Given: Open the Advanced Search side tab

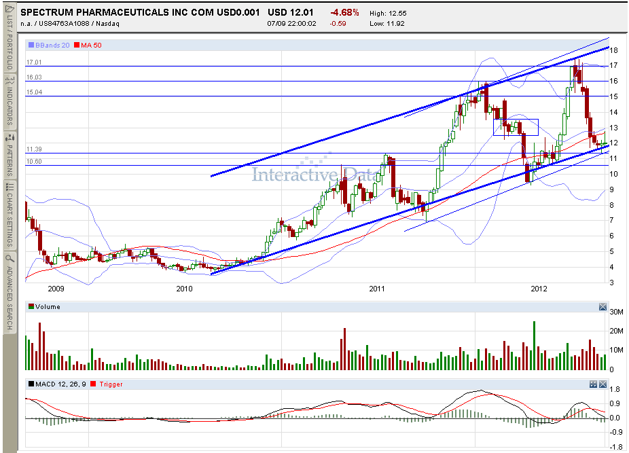Looking at the screenshot, I should [10, 292].
